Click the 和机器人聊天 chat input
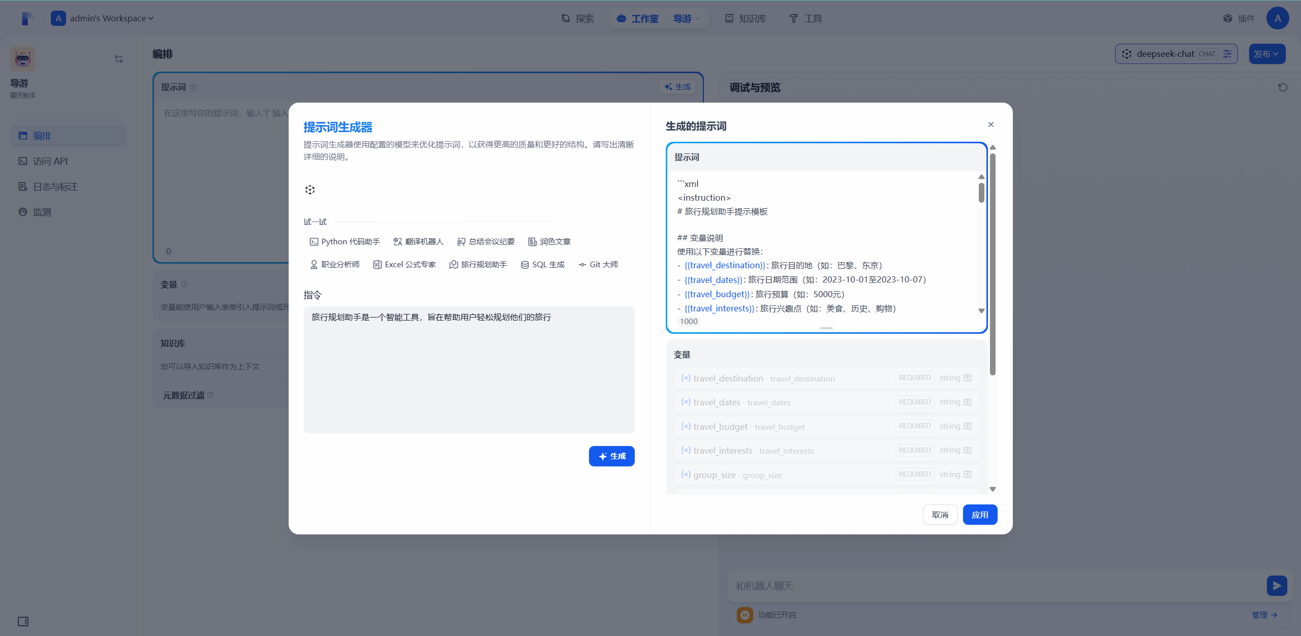The width and height of the screenshot is (1301, 636). tap(996, 586)
